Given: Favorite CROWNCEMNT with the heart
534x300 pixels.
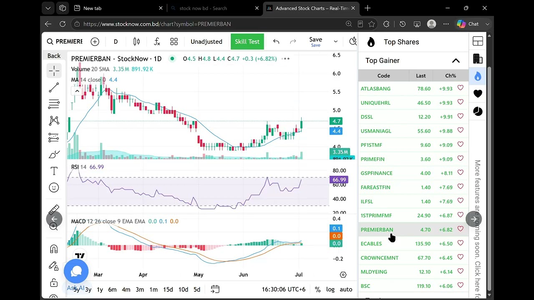Looking at the screenshot, I should 461,257.
